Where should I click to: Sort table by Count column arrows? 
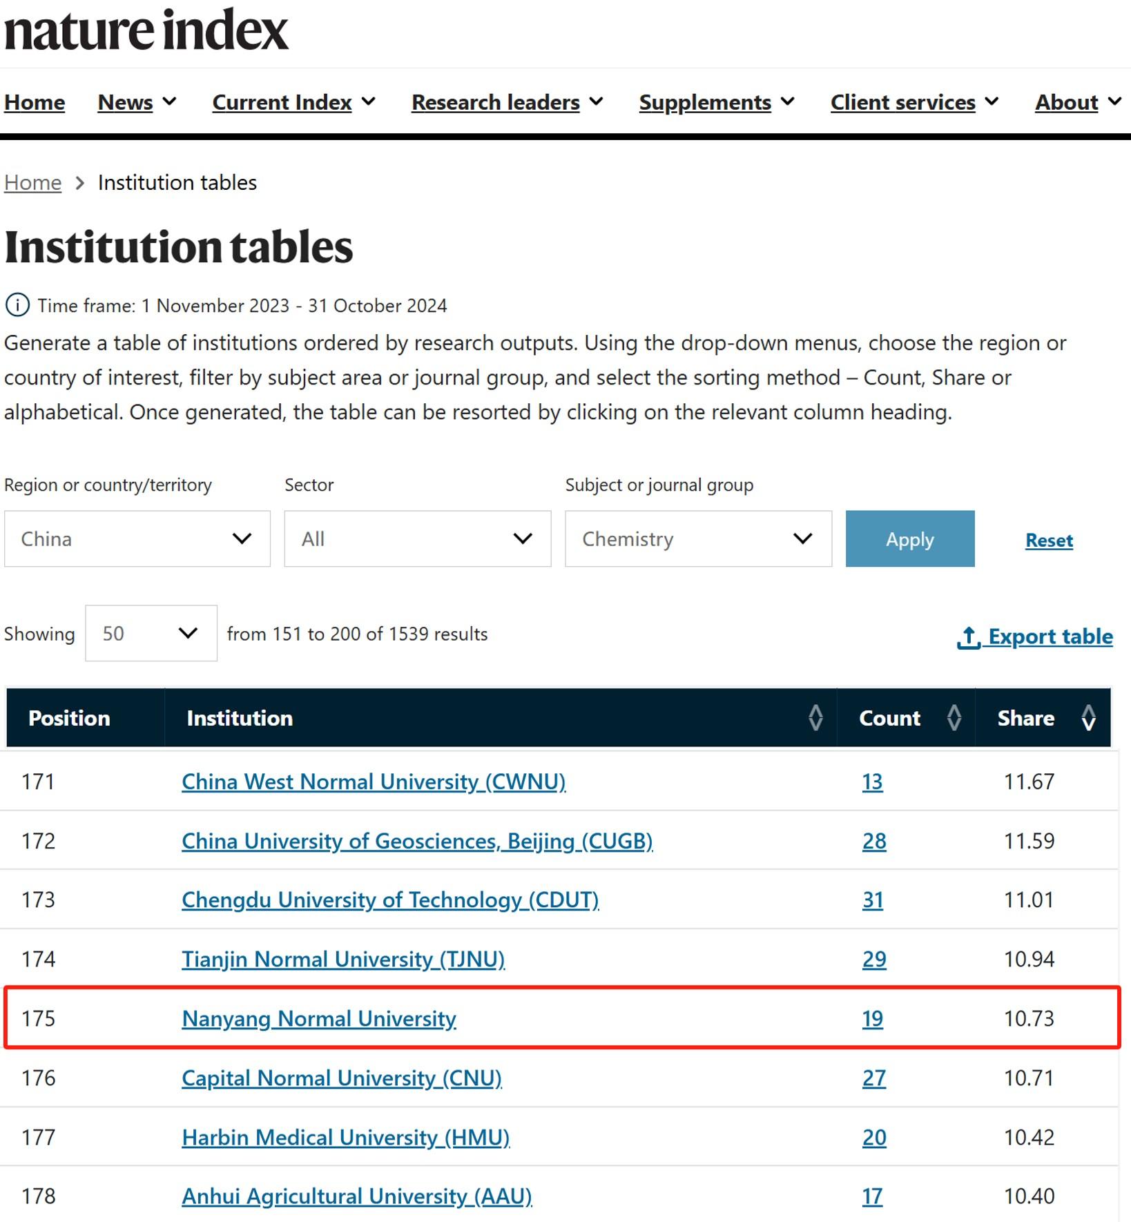coord(954,717)
